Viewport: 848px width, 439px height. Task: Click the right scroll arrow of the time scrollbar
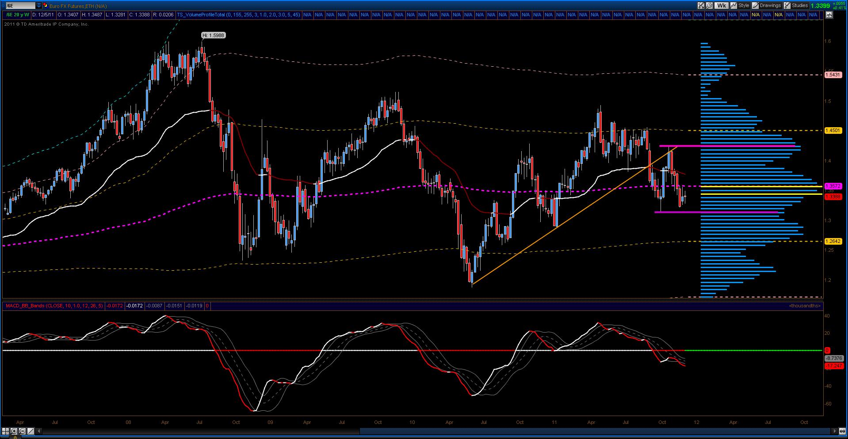(835, 431)
